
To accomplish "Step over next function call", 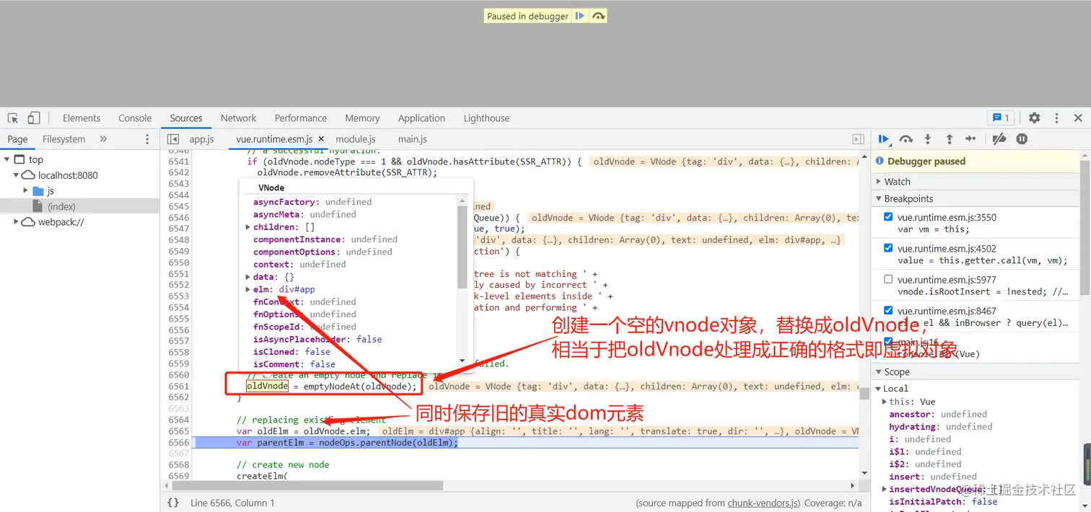I will pos(906,139).
